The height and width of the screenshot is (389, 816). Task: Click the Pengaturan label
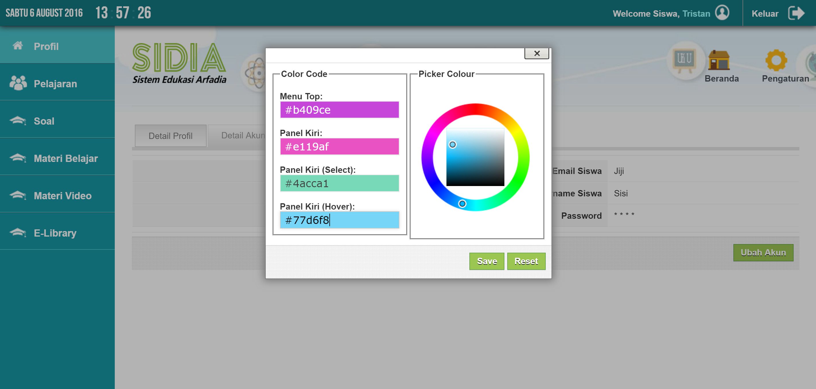tap(785, 79)
